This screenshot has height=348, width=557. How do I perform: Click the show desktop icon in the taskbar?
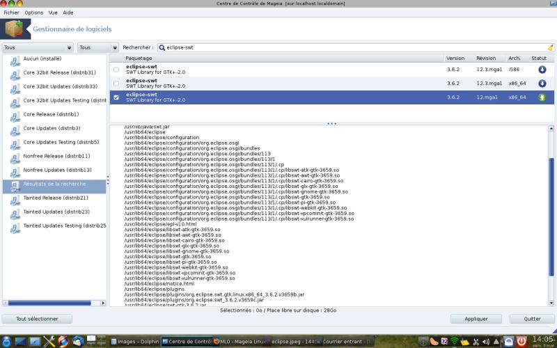tap(21, 341)
